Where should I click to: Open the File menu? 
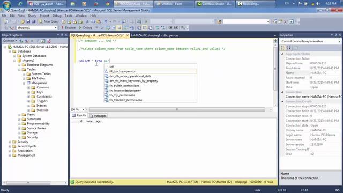(x=4, y=16)
